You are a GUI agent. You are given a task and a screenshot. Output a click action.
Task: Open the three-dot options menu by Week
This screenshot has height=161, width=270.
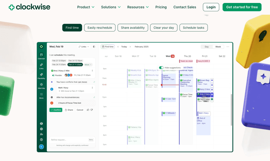tap(228, 47)
